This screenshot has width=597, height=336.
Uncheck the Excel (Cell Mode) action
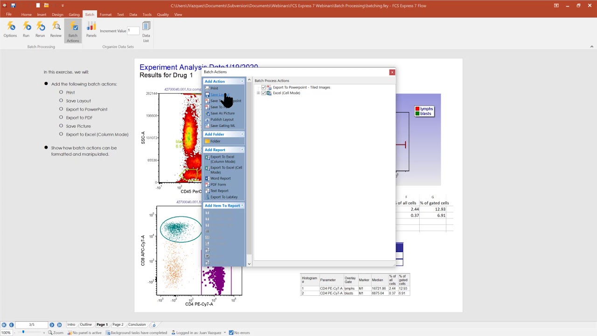pyautogui.click(x=264, y=93)
